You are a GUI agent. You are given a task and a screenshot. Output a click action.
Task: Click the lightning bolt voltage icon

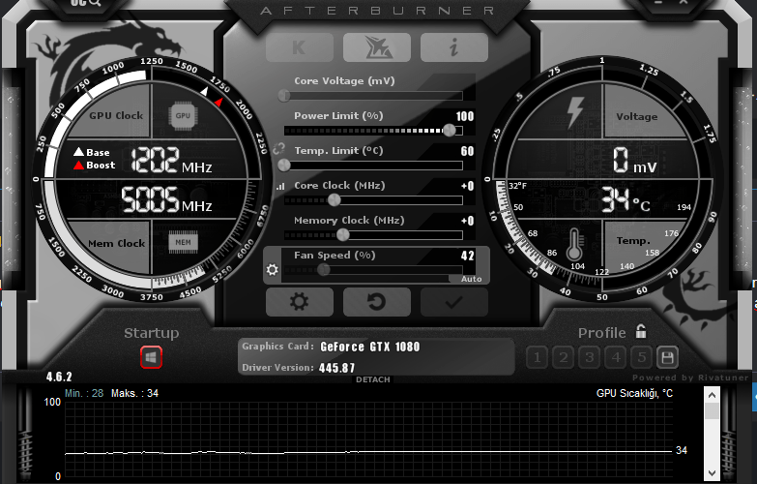575,111
